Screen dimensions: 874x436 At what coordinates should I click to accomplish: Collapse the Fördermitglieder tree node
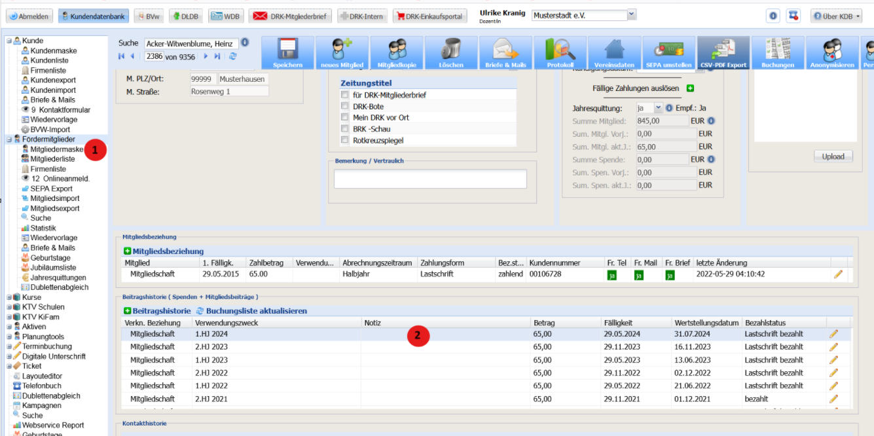9,139
